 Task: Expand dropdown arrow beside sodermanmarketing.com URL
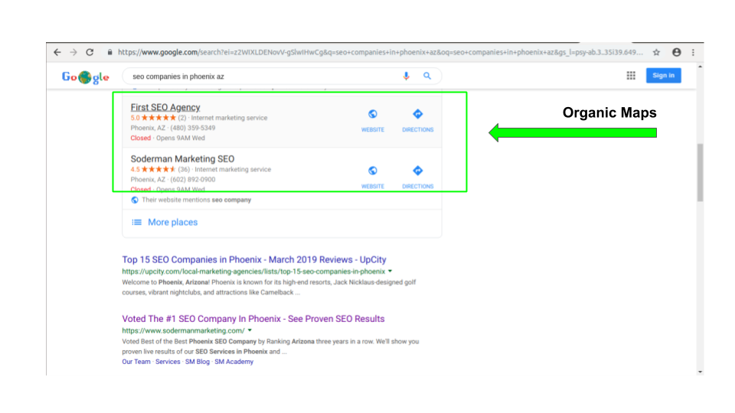[250, 330]
